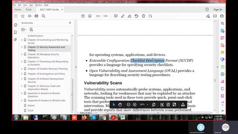Open page thumbnails panel icon
238x134 pixels.
(16, 25)
